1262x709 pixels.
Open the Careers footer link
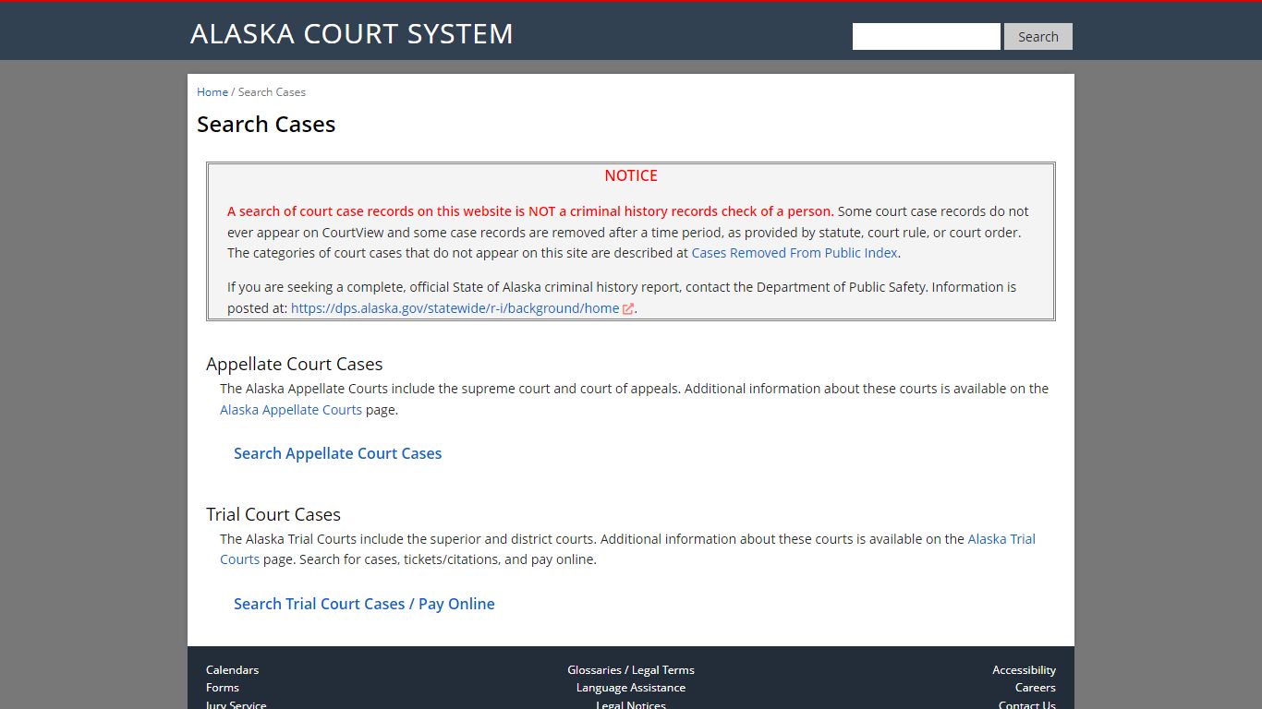coord(1036,688)
